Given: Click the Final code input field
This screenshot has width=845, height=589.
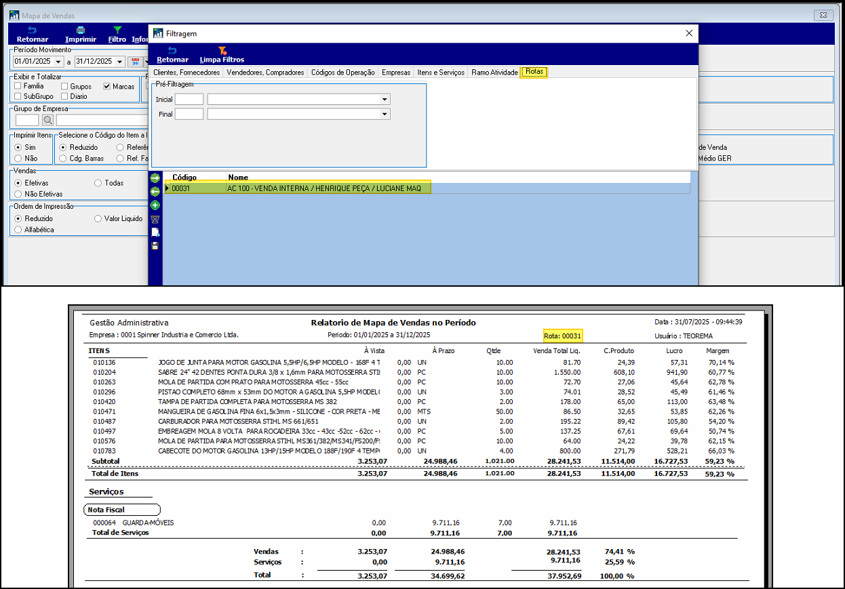Looking at the screenshot, I should pyautogui.click(x=189, y=114).
